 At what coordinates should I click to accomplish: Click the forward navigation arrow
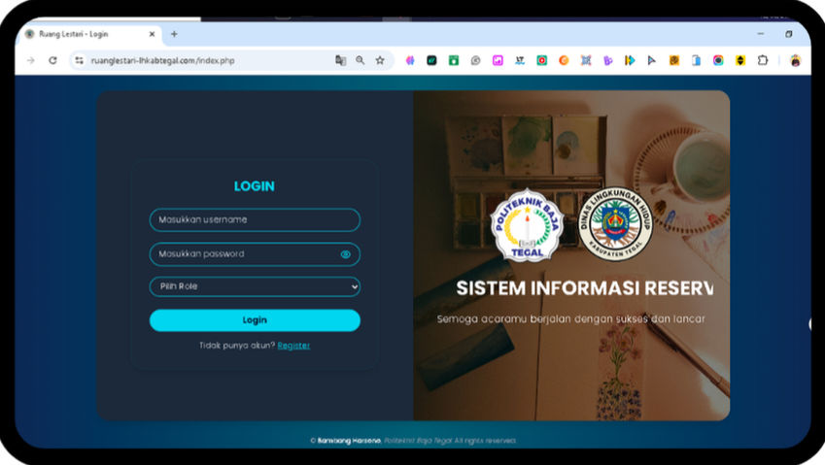coord(30,60)
